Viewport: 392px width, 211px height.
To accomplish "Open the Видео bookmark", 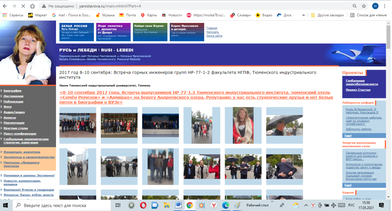I will click(x=264, y=15).
